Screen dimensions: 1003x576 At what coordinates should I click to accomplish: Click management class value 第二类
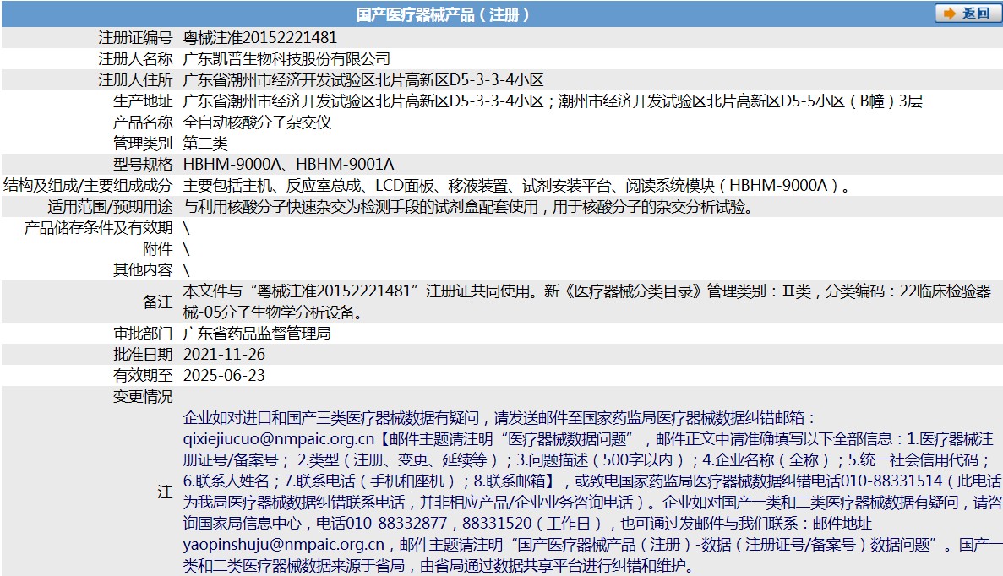click(205, 144)
